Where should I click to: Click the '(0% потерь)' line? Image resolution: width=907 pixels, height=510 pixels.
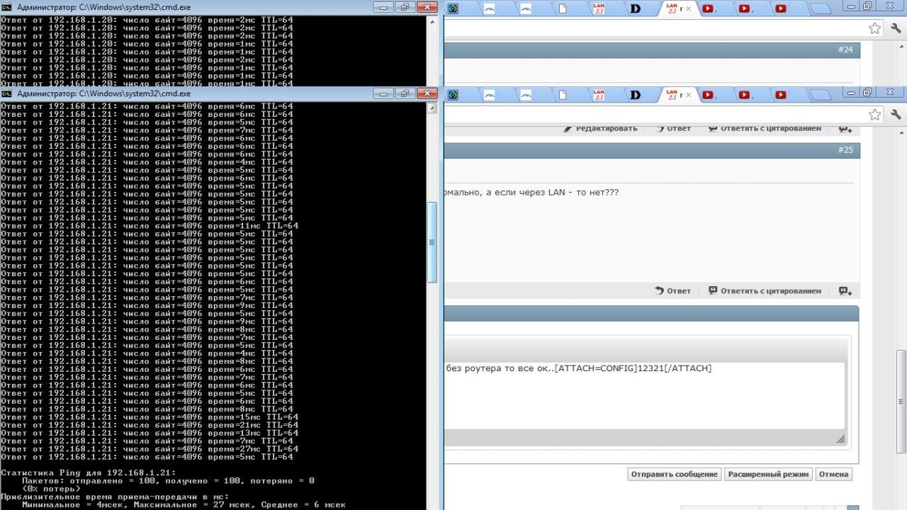tap(51, 489)
